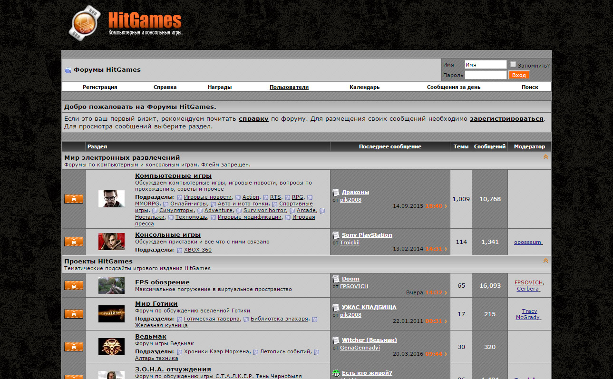Viewport: 613px width, 379px height.
Task: Open the Справка menu item
Action: [165, 87]
